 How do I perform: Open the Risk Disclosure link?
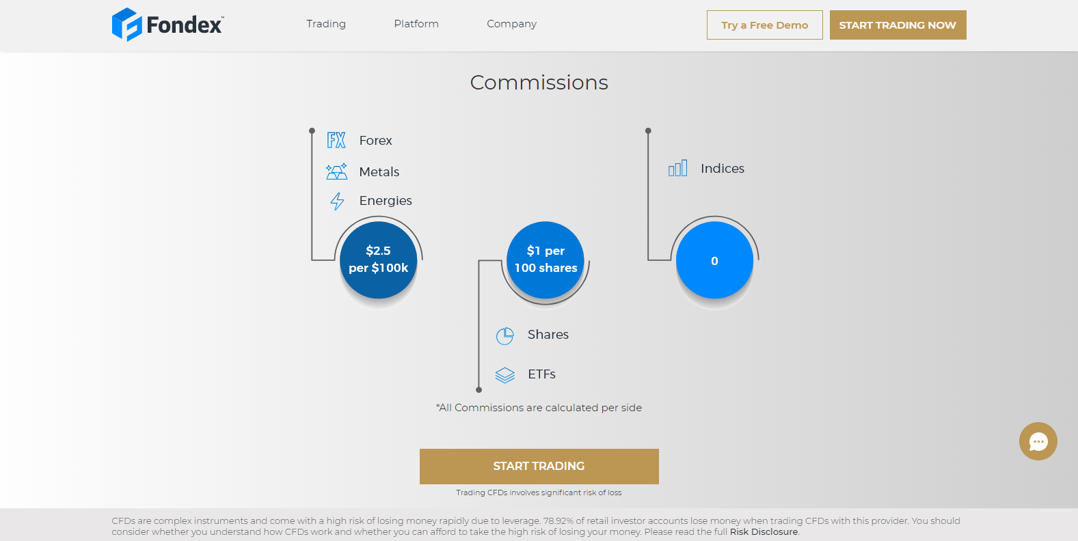pyautogui.click(x=764, y=532)
